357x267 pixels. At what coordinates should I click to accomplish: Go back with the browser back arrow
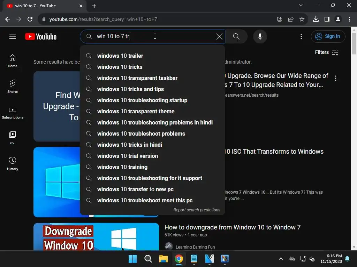tap(8, 19)
